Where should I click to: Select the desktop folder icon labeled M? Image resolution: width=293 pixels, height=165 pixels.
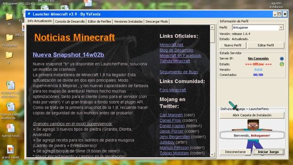(x=9, y=19)
